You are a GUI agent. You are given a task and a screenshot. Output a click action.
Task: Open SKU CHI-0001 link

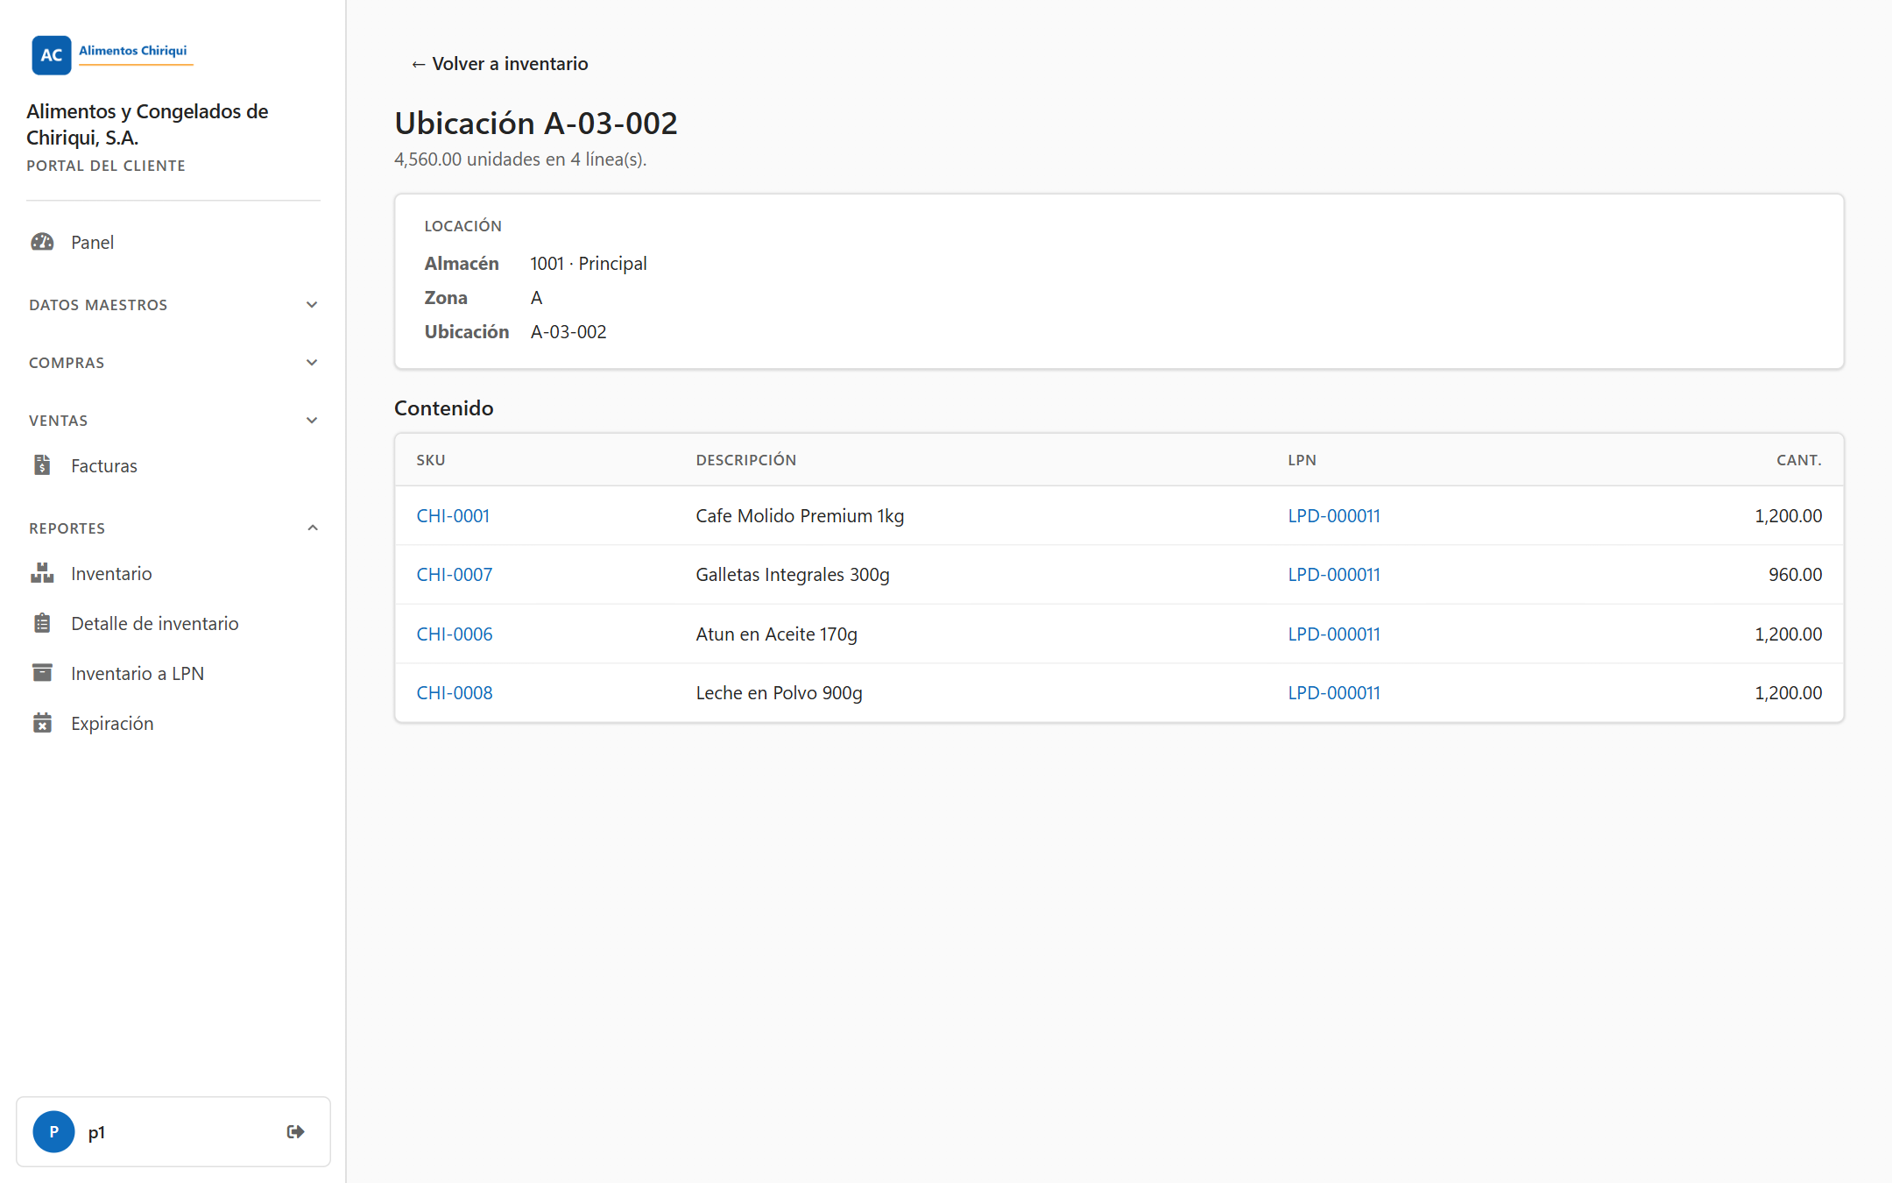[x=453, y=515]
